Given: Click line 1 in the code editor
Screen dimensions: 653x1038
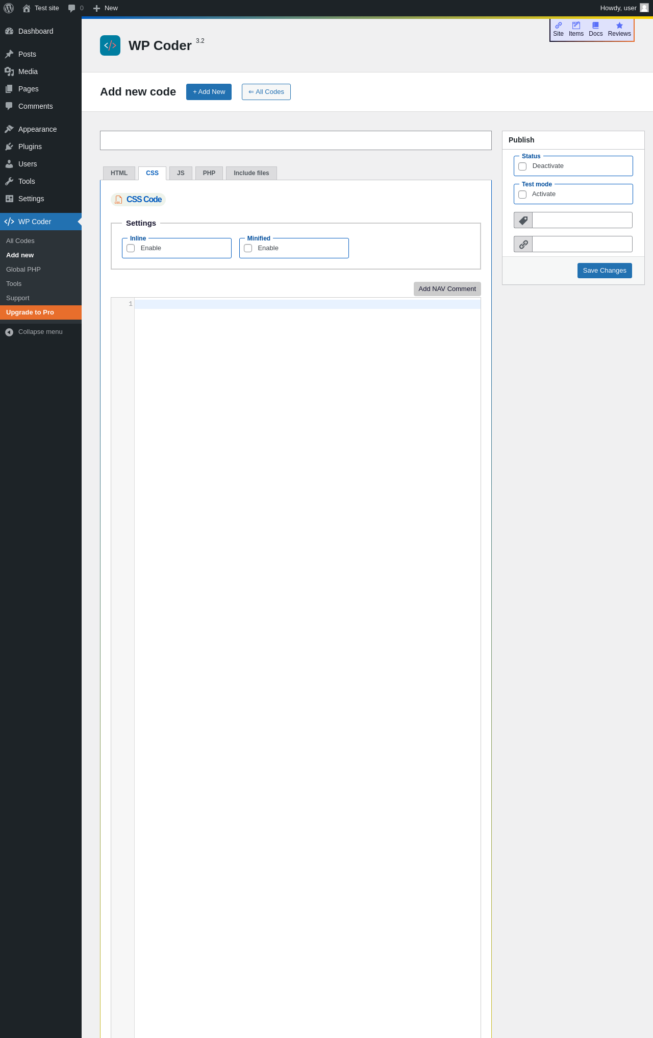Looking at the screenshot, I should [308, 304].
